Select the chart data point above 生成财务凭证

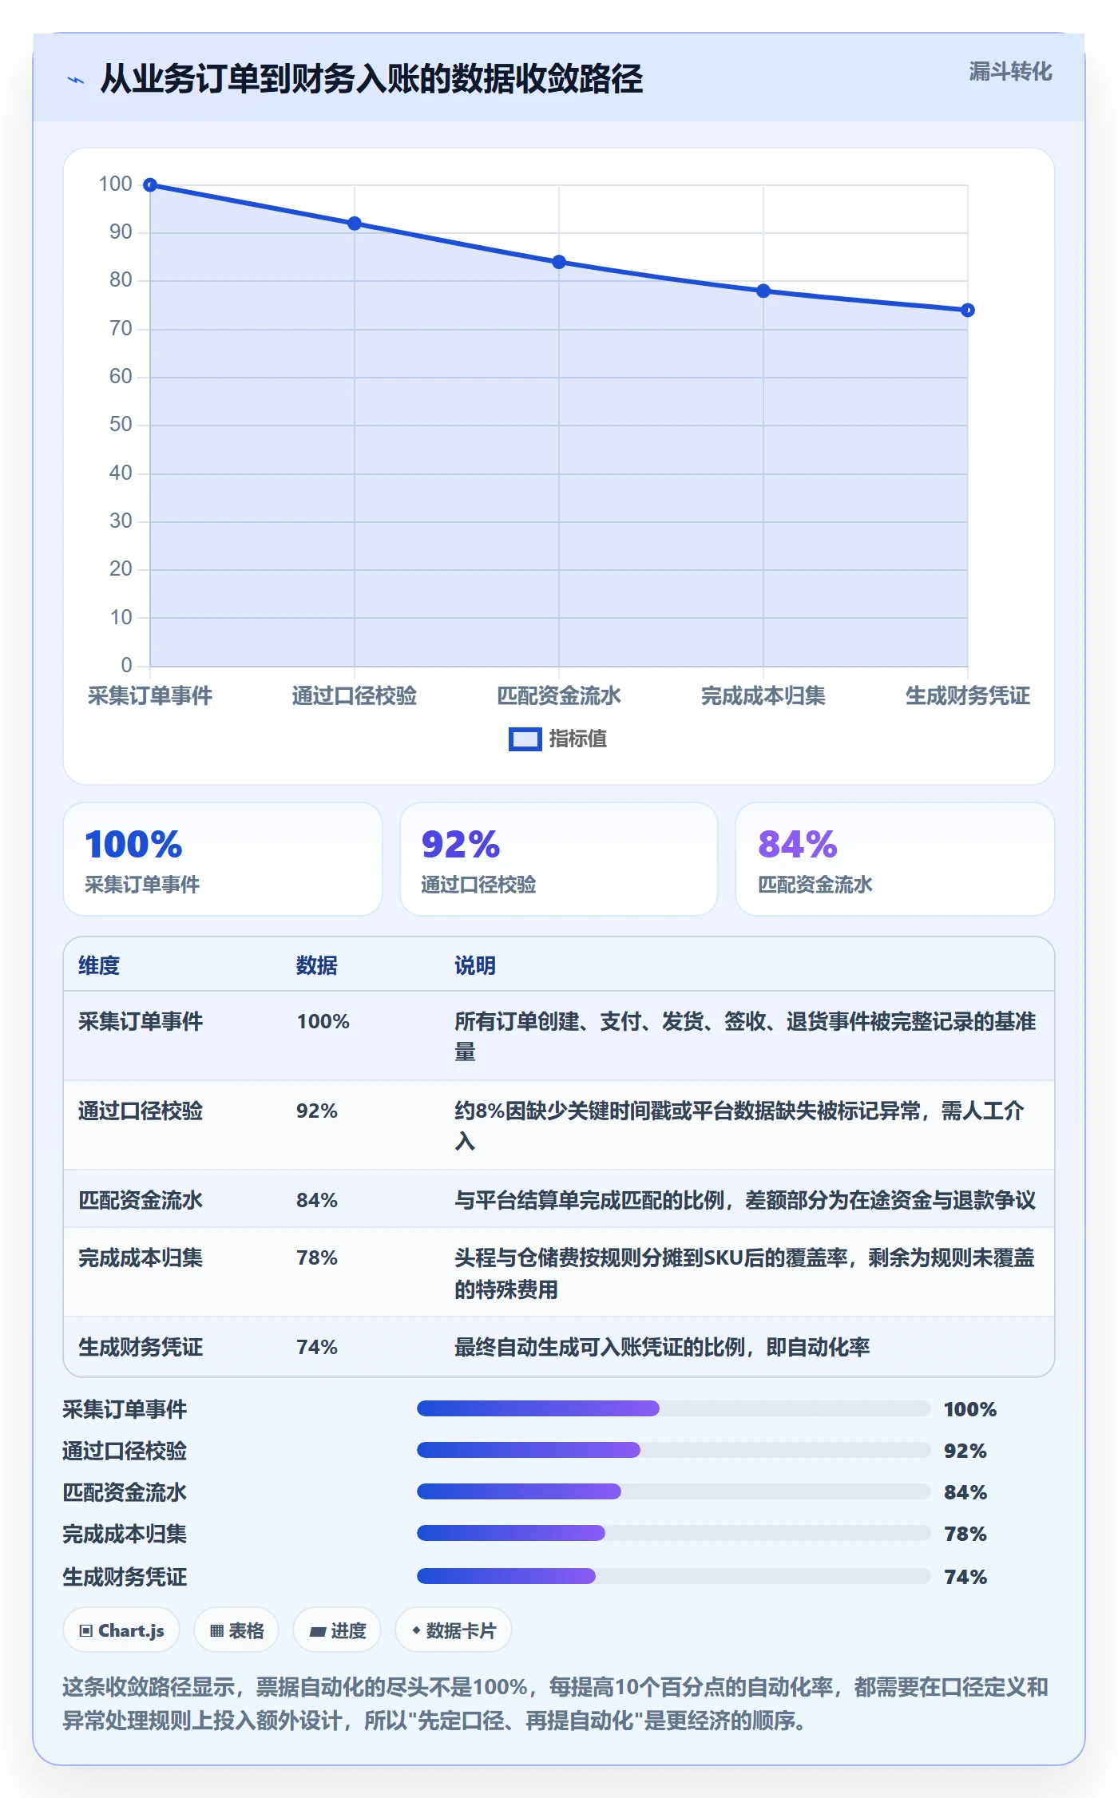pyautogui.click(x=967, y=310)
